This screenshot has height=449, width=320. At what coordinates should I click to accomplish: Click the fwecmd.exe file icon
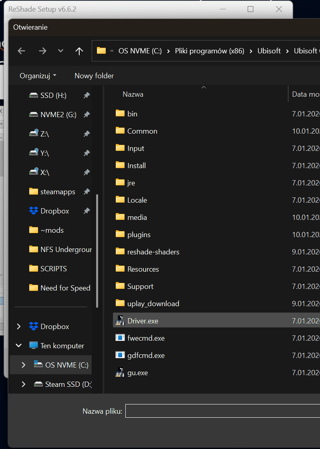point(120,338)
